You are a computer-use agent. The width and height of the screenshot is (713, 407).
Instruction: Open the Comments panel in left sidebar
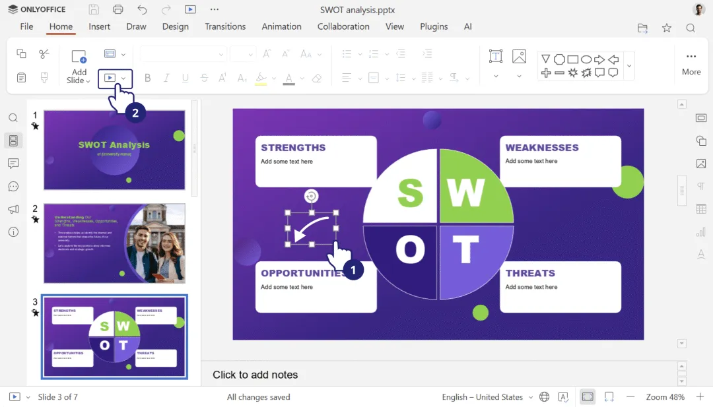click(x=13, y=164)
